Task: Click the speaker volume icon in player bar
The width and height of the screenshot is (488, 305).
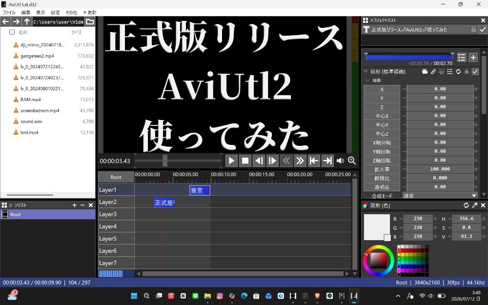Action: point(340,161)
